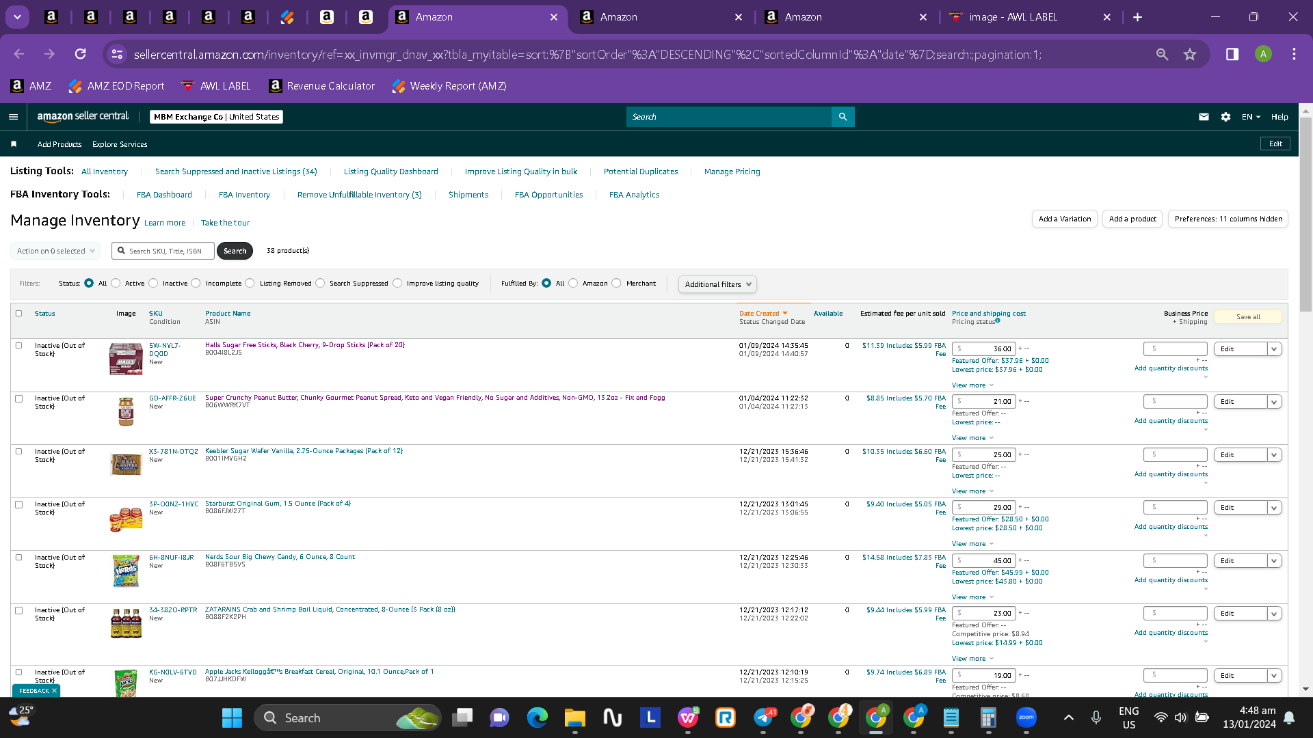1313x738 pixels.
Task: Sort by Date Created column header
Action: click(763, 313)
